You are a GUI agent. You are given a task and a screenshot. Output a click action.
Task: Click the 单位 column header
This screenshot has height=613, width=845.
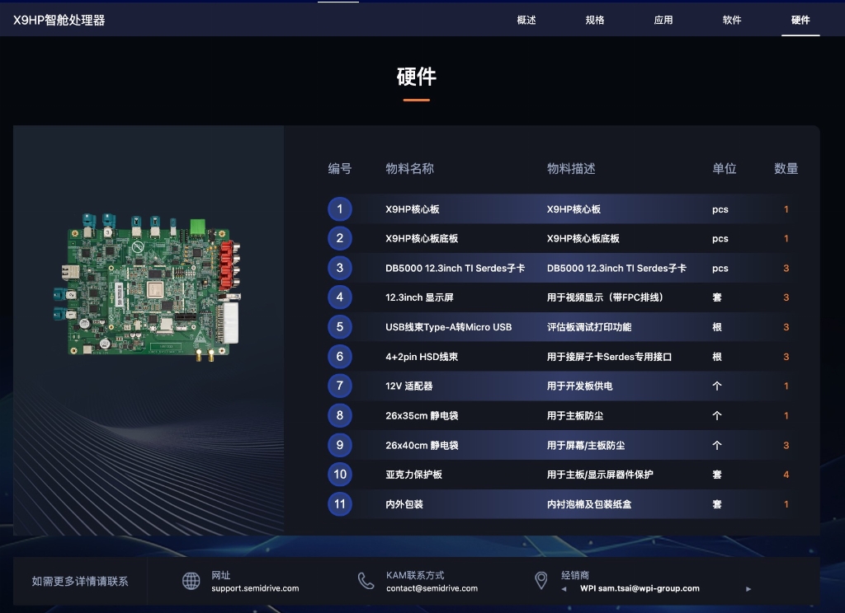click(725, 168)
